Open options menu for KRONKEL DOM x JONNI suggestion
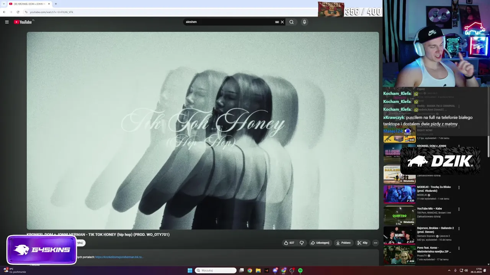The height and width of the screenshot is (275, 490). click(459, 146)
